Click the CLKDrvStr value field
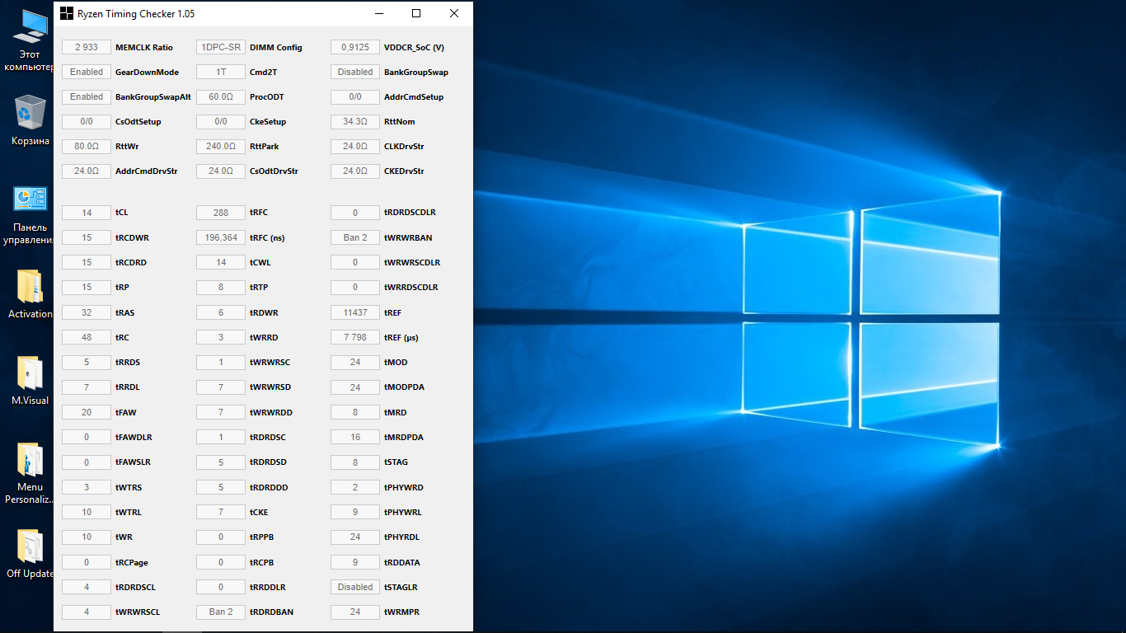Screen dimensions: 1126x633 pos(355,147)
